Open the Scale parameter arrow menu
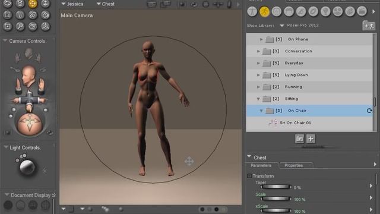Viewport: 380px width, 214px height. pyautogui.click(x=371, y=198)
